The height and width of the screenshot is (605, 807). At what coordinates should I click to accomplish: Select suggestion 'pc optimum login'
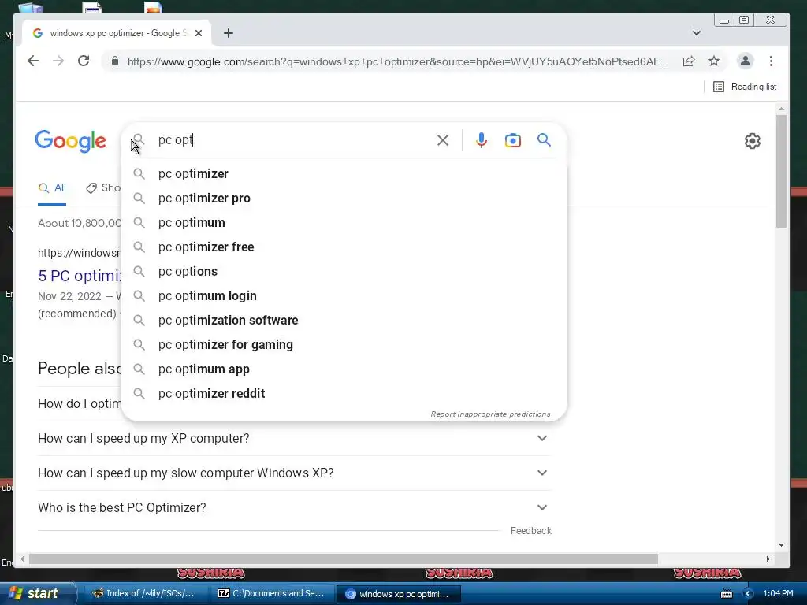344,296
